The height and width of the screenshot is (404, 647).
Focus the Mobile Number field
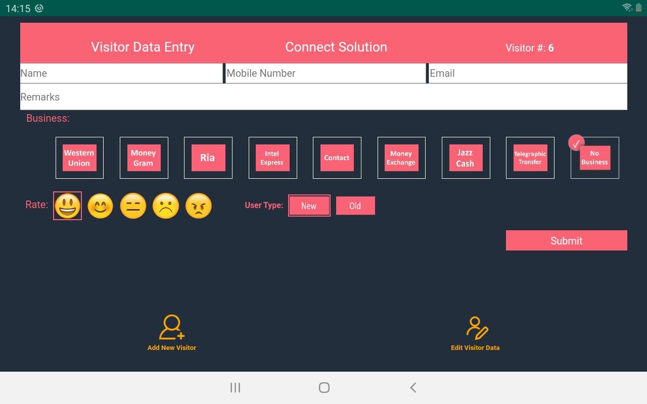pyautogui.click(x=326, y=73)
